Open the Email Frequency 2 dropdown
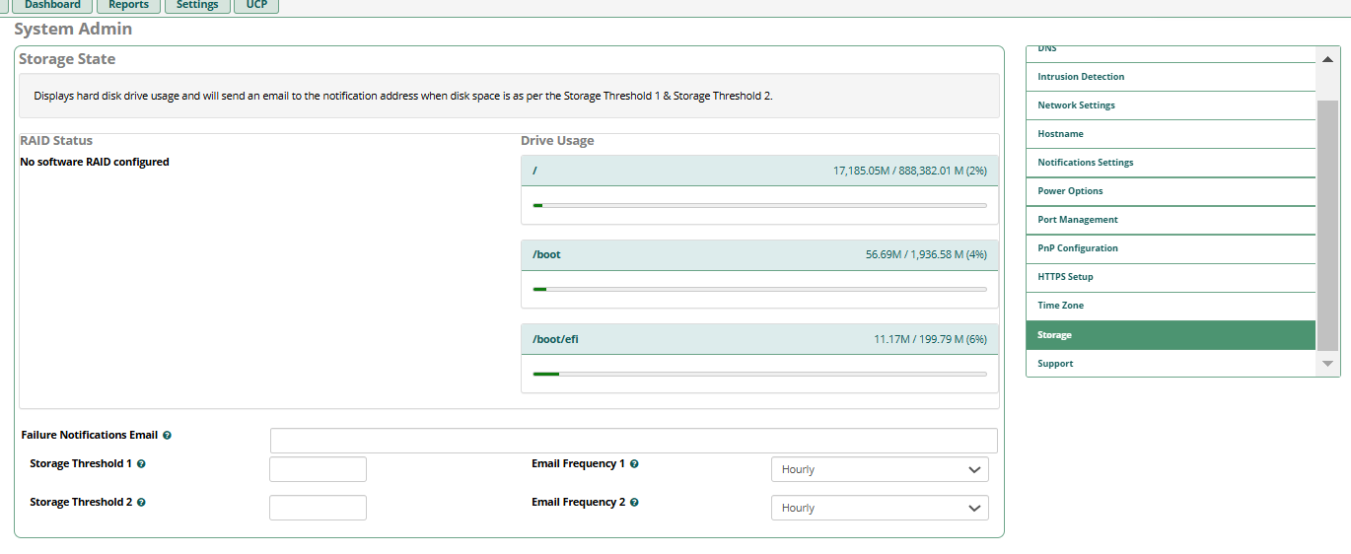The width and height of the screenshot is (1351, 554). point(880,508)
